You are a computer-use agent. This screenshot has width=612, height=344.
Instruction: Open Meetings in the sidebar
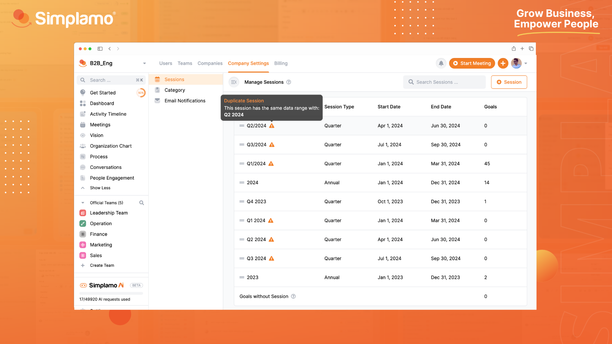pyautogui.click(x=100, y=125)
